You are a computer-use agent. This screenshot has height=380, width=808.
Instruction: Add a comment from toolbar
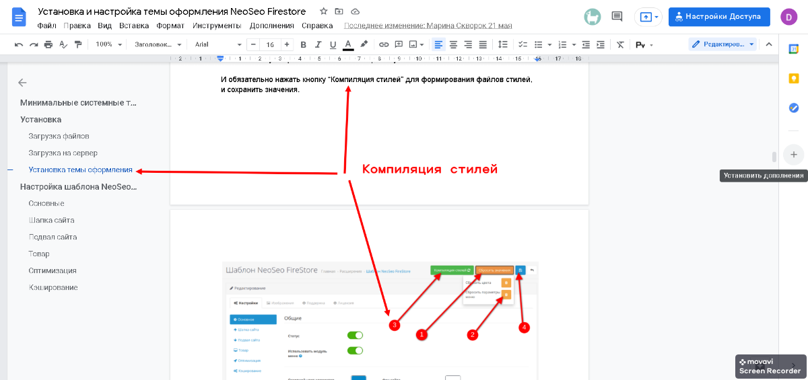click(x=399, y=44)
